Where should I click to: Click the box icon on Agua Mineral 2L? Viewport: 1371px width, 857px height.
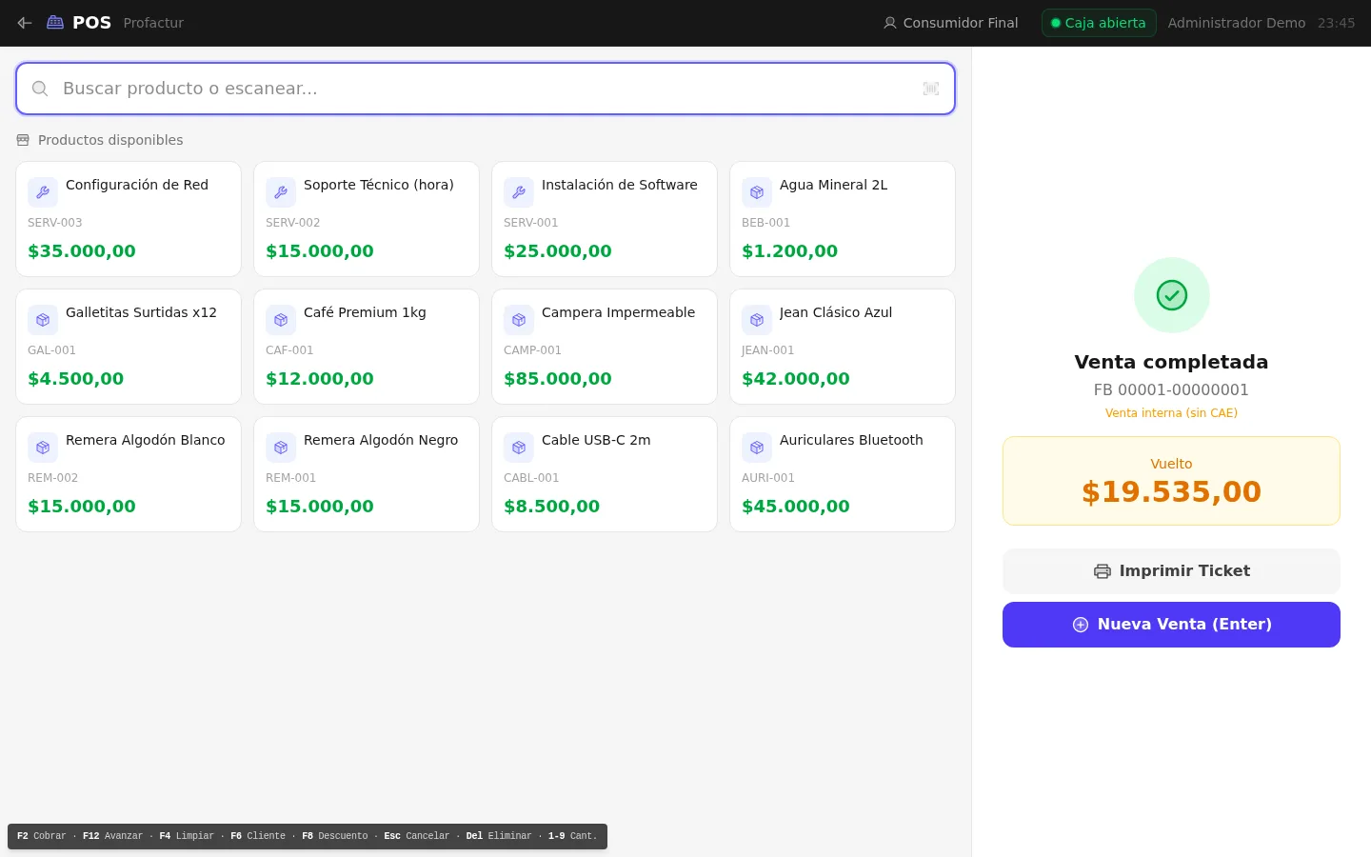pyautogui.click(x=757, y=192)
